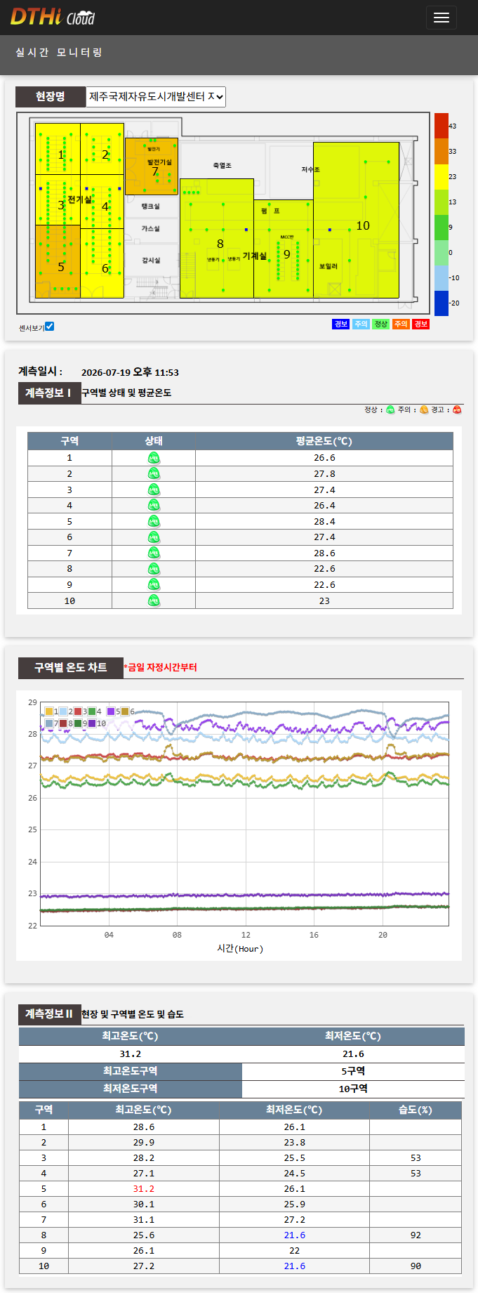Click the 습도(%) column header

point(416,1110)
